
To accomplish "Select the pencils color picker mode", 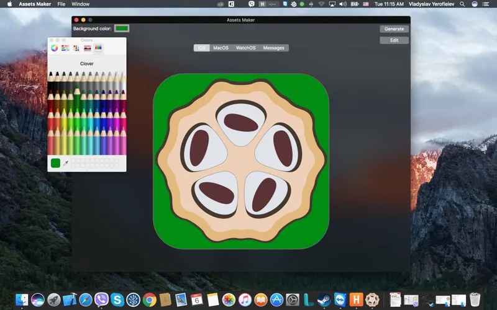I will [98, 48].
